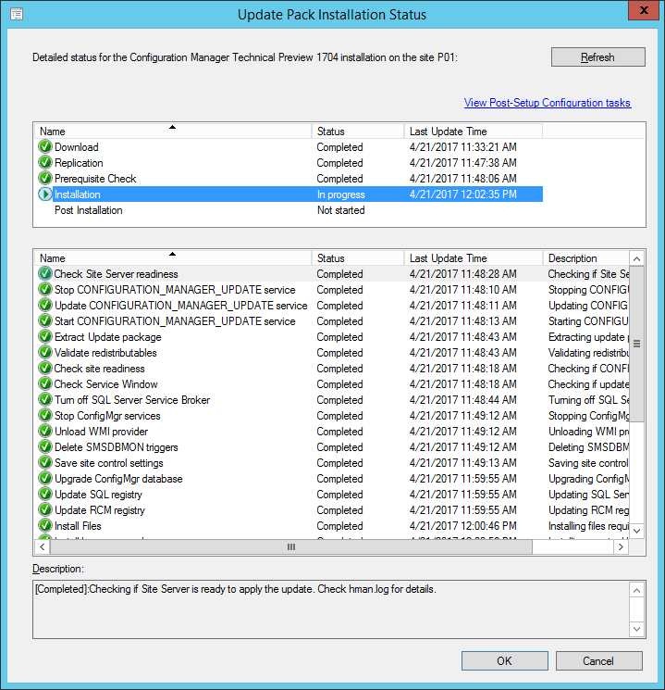
Task: Select the Replication row
Action: tap(290, 162)
